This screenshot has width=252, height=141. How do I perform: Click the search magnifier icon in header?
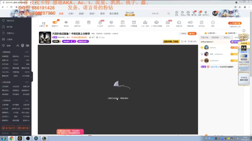[169, 13]
